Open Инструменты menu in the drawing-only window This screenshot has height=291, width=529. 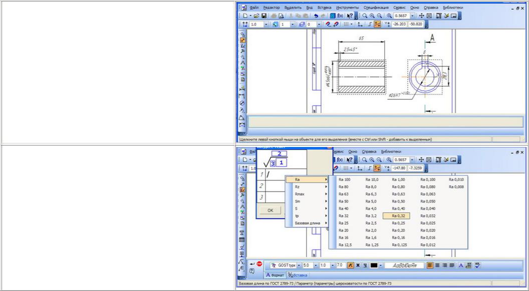tap(348, 7)
